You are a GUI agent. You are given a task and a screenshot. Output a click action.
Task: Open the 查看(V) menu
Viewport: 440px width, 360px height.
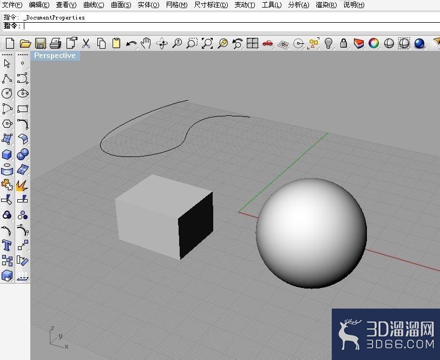[66, 5]
